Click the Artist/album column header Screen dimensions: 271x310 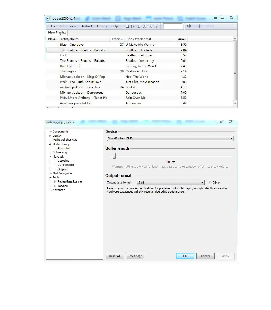coord(84,39)
